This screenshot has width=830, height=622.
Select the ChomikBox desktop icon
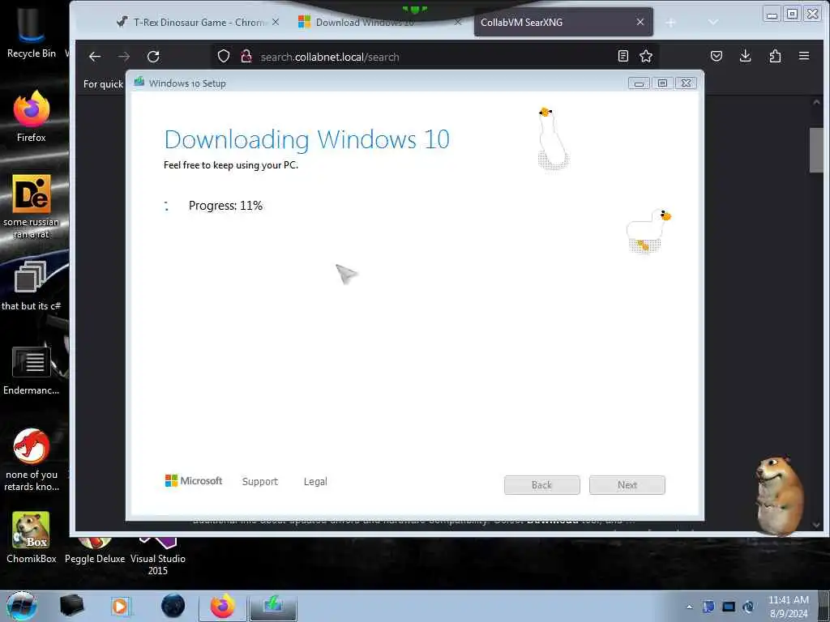[32, 538]
